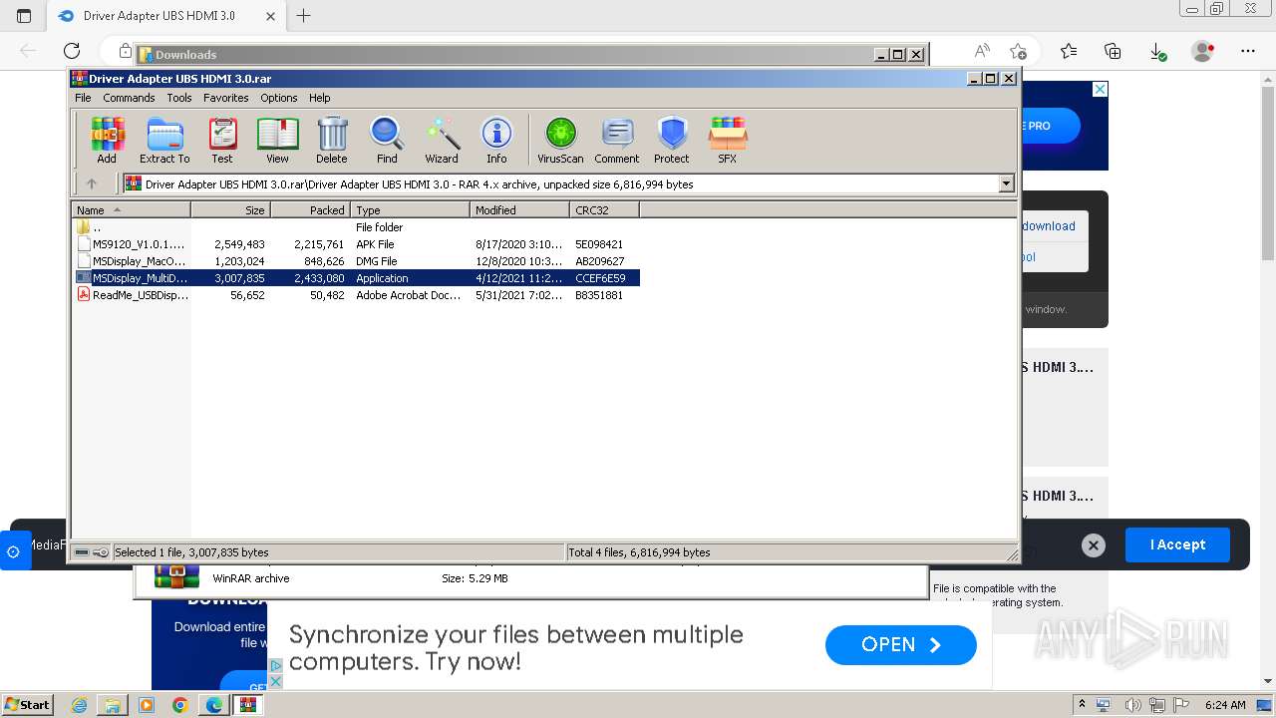Open Edge tab actions menu icon
The width and height of the screenshot is (1276, 718).
click(24, 15)
